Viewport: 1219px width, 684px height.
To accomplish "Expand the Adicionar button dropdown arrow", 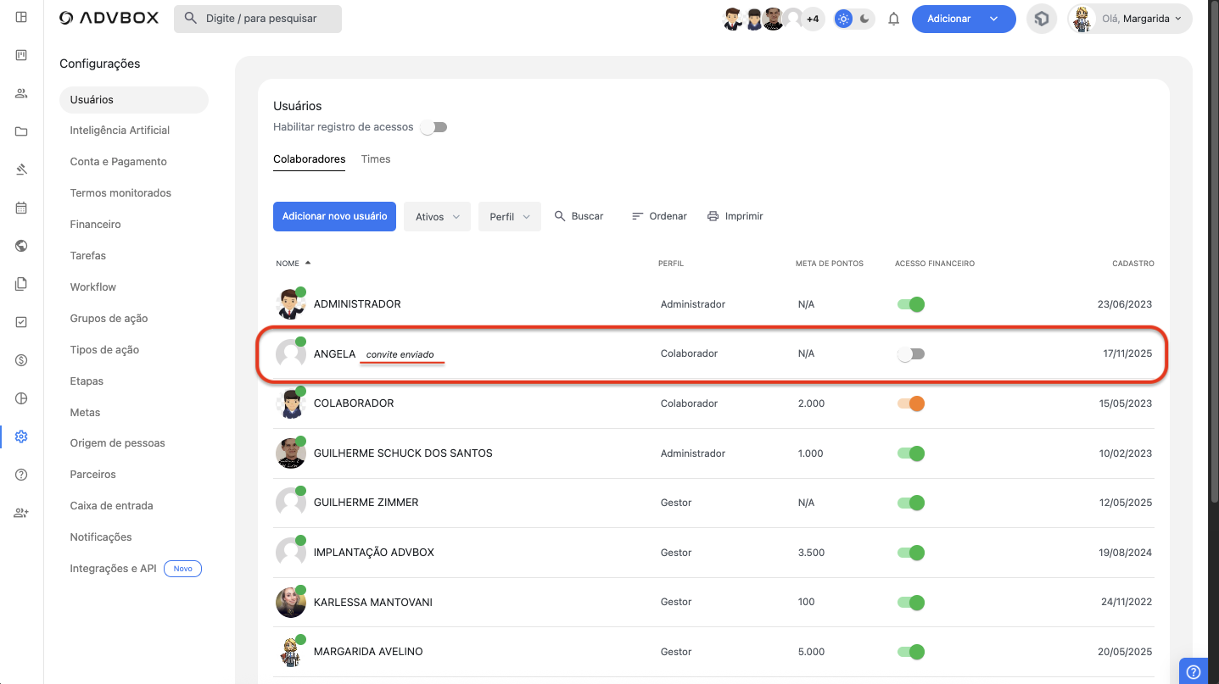I will coord(993,19).
